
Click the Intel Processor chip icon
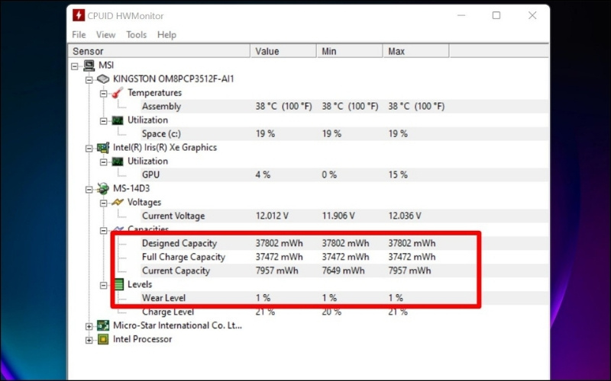coord(103,339)
